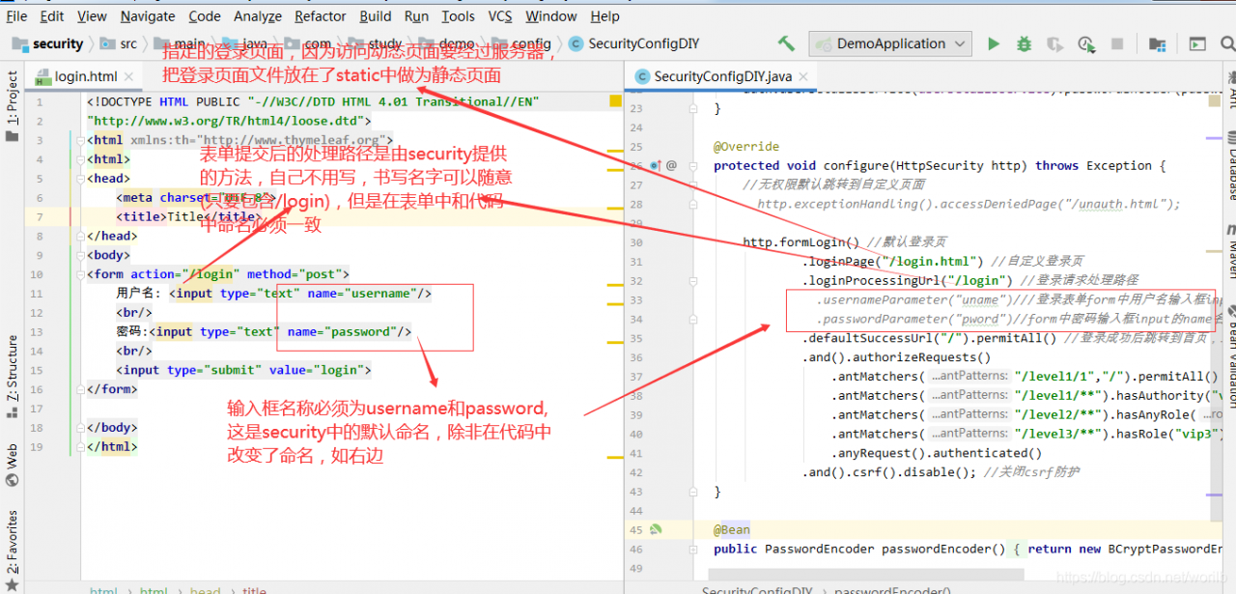
Task: Open the VCS menu
Action: coord(500,15)
